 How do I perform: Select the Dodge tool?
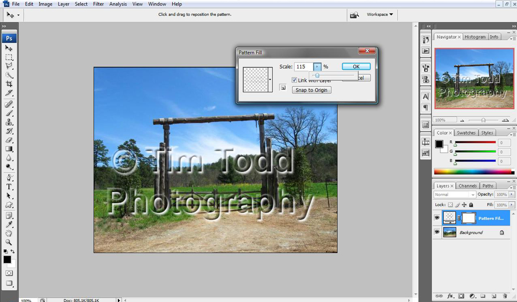pyautogui.click(x=9, y=167)
